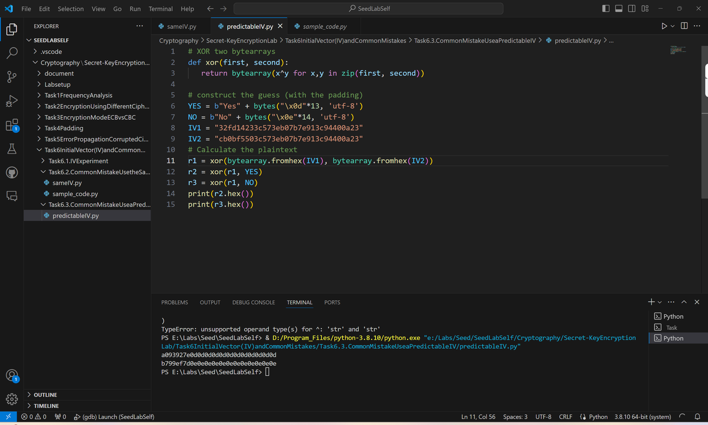Expand the .vscode folder
The width and height of the screenshot is (708, 425).
pos(87,51)
